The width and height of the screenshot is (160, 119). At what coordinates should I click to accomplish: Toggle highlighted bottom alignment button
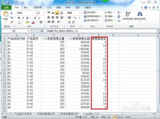[x=57, y=13]
